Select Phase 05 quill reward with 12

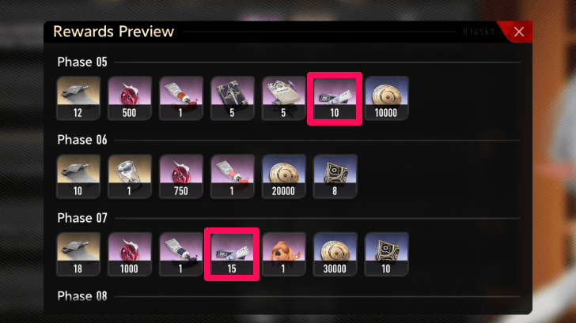point(78,98)
